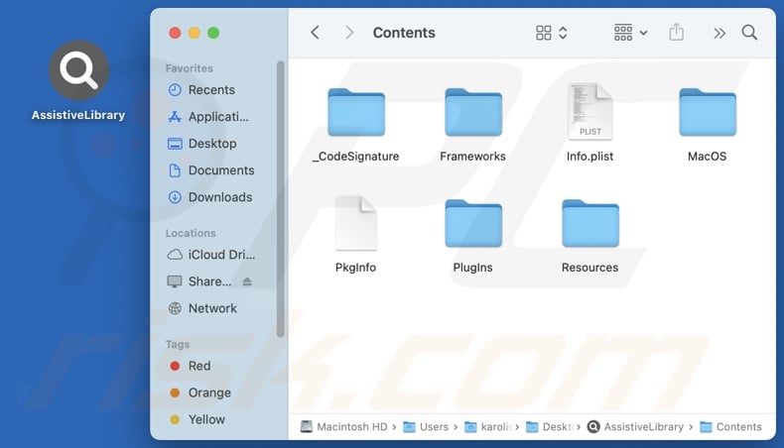Screen dimensions: 784x448
Task: Jump to Macintosh HD in the path bar
Action: (344, 427)
